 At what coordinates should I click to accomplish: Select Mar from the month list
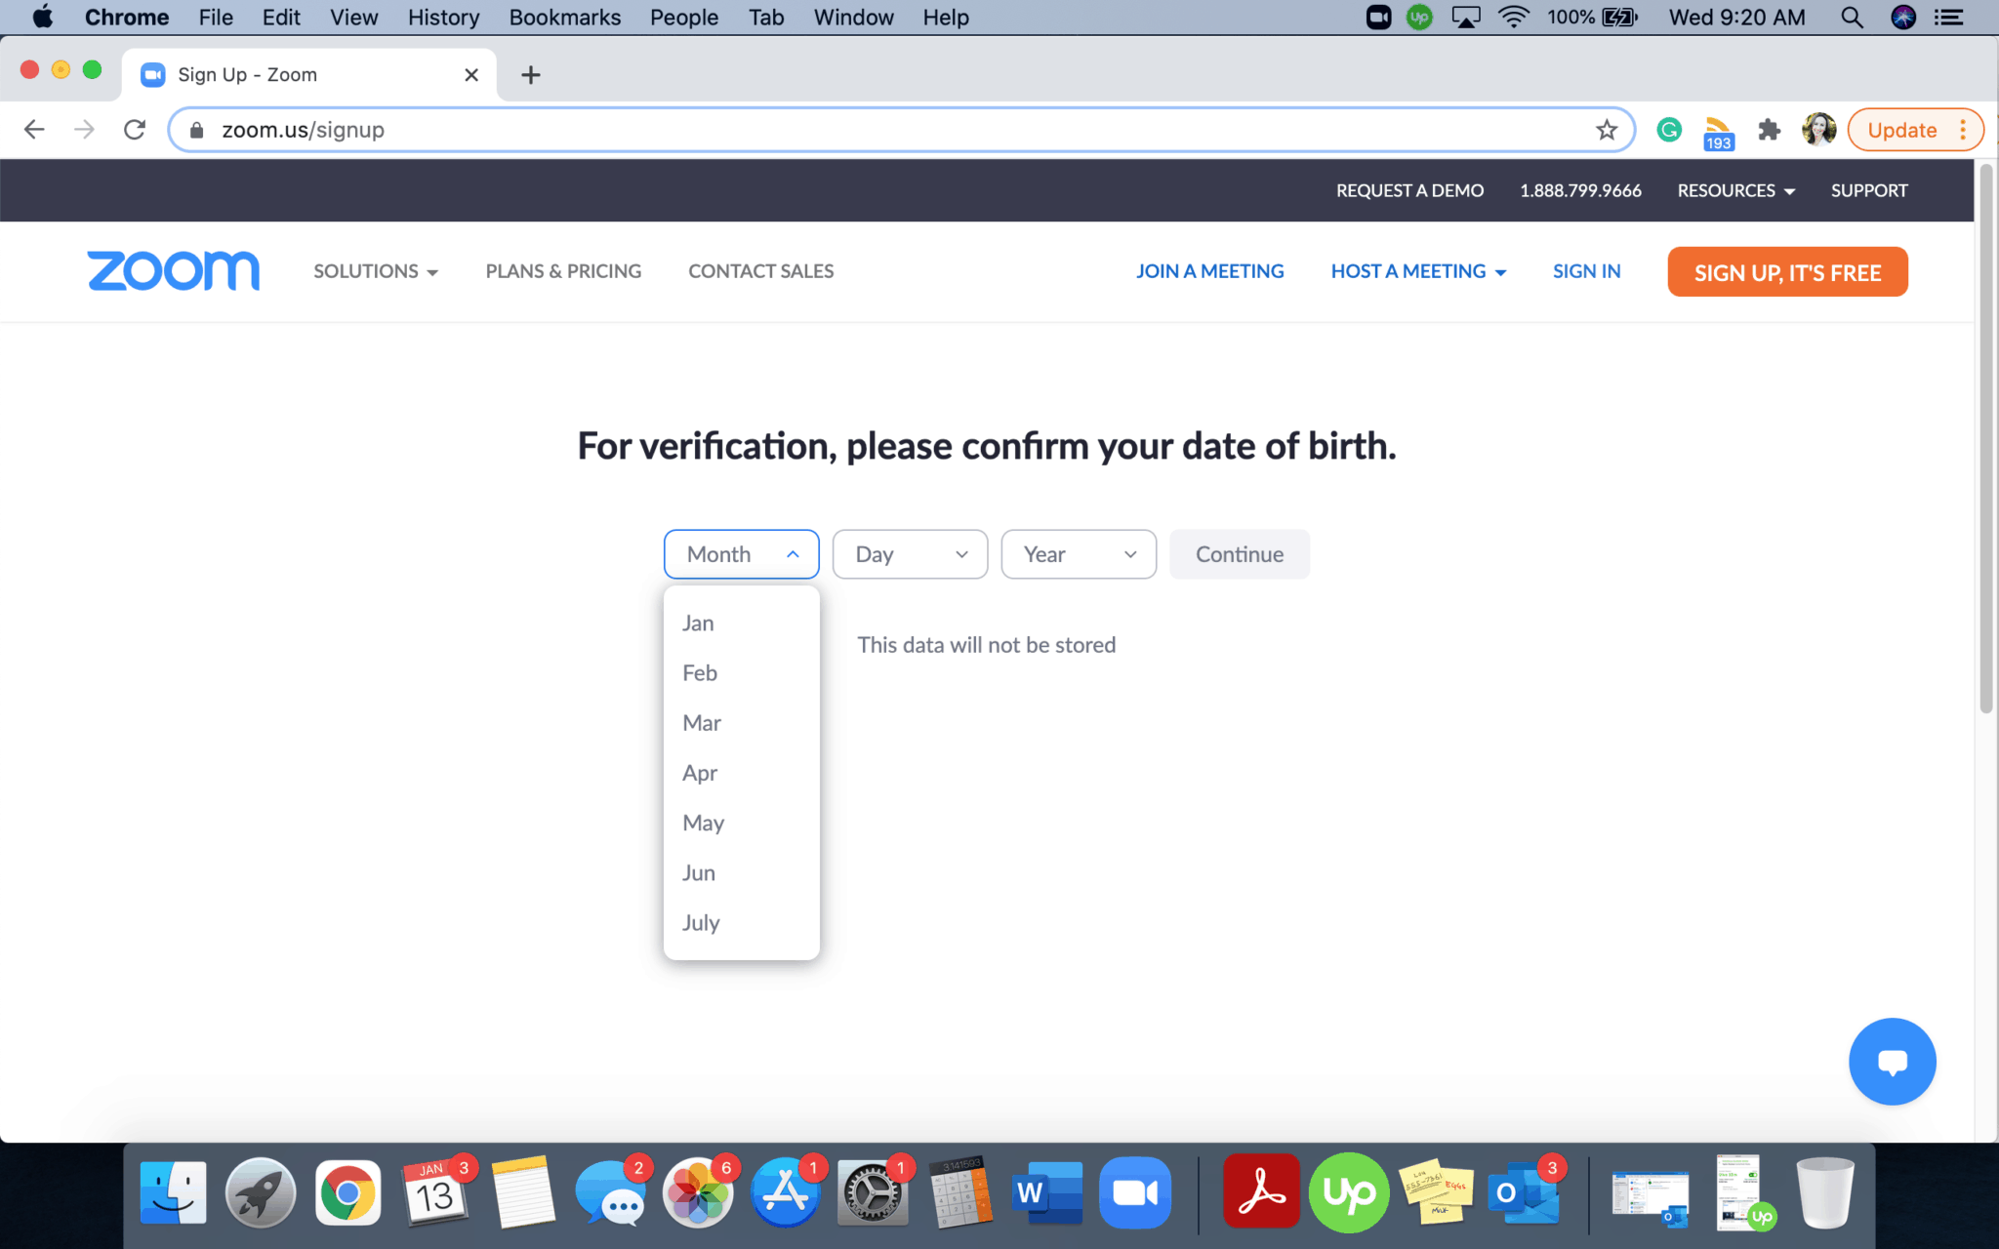[x=702, y=723]
